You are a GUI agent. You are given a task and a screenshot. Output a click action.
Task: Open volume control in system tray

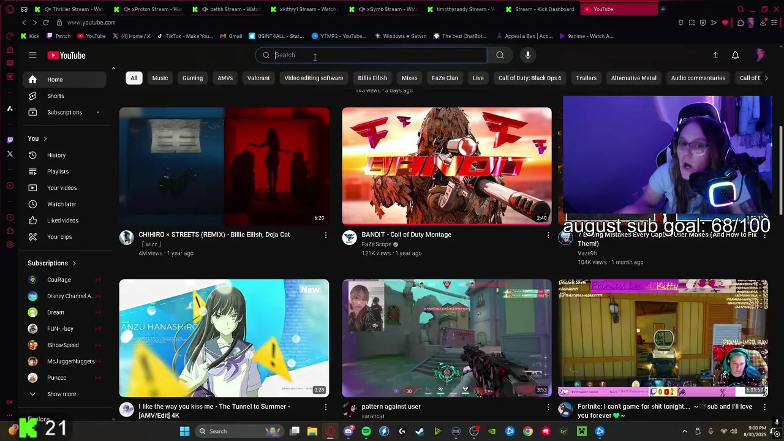click(735, 431)
